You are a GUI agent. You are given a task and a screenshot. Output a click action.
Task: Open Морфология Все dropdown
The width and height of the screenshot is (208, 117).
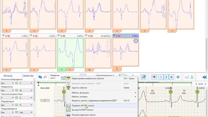tap(7, 90)
